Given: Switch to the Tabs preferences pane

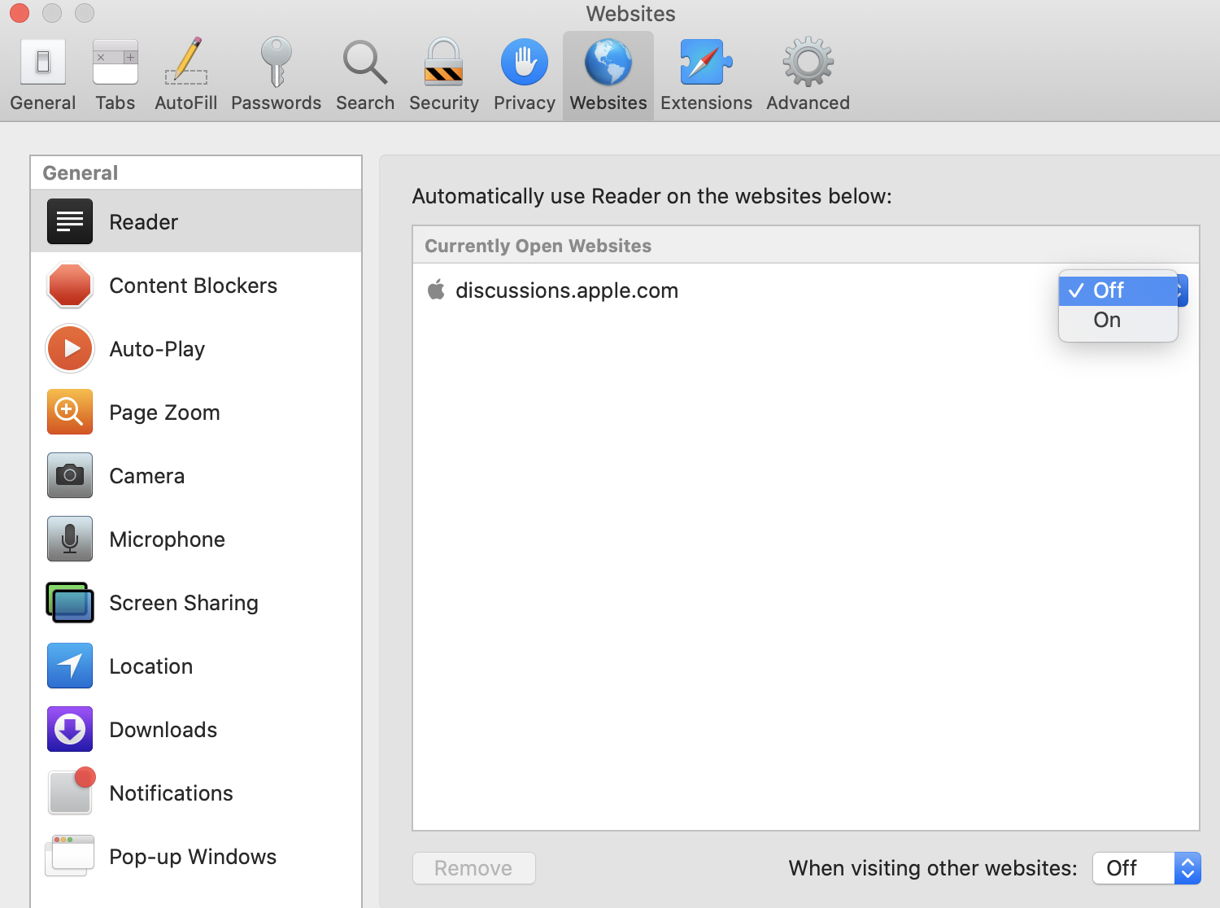Looking at the screenshot, I should [x=115, y=75].
